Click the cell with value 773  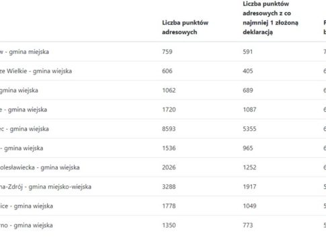point(248,225)
